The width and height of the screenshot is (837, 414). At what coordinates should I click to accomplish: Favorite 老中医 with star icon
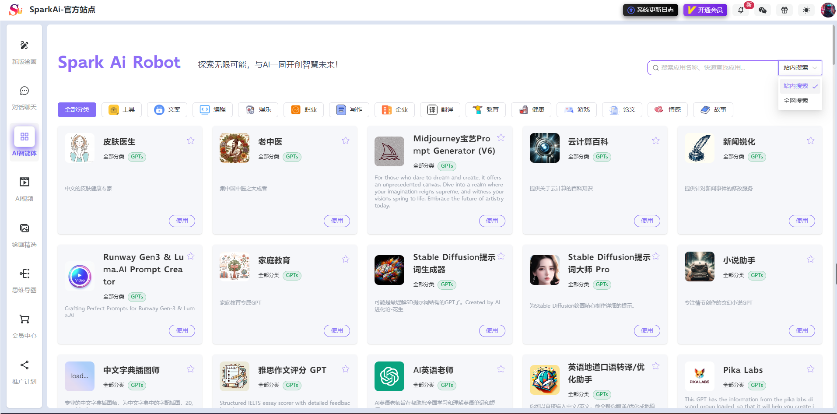coord(346,140)
